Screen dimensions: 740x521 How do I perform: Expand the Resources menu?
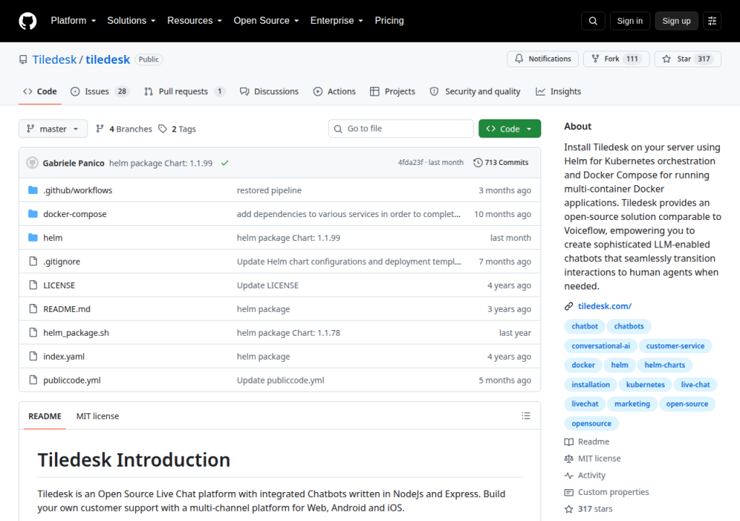[194, 21]
